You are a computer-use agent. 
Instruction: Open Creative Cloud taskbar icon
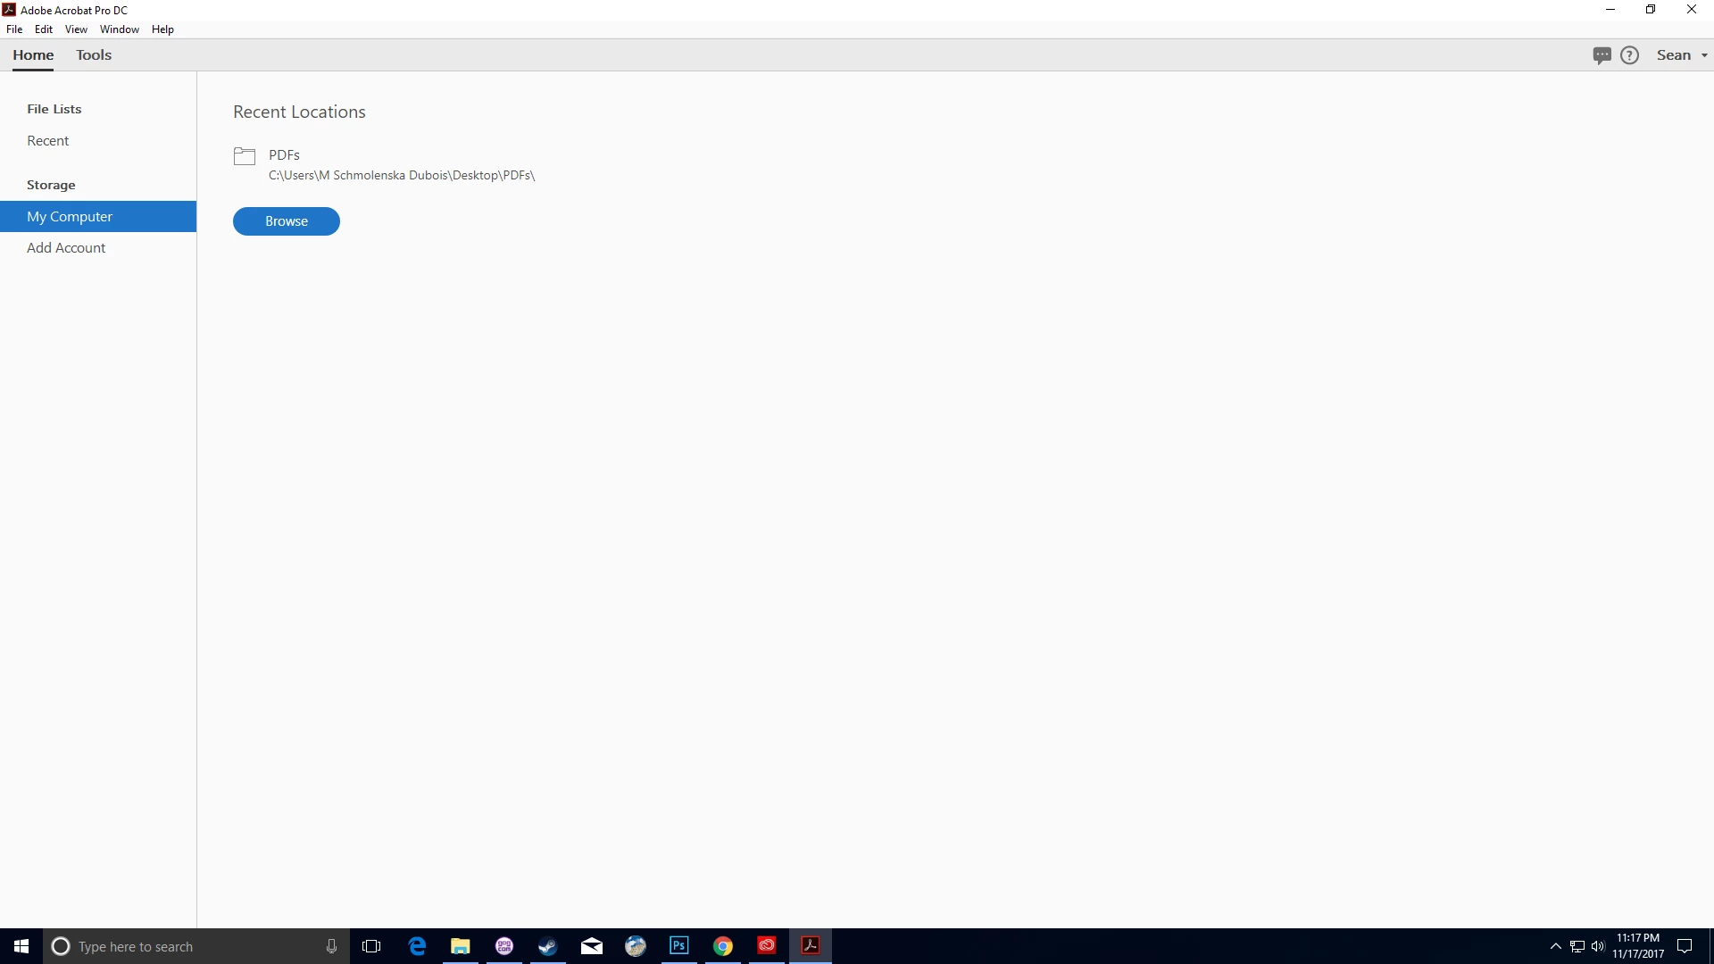point(767,946)
